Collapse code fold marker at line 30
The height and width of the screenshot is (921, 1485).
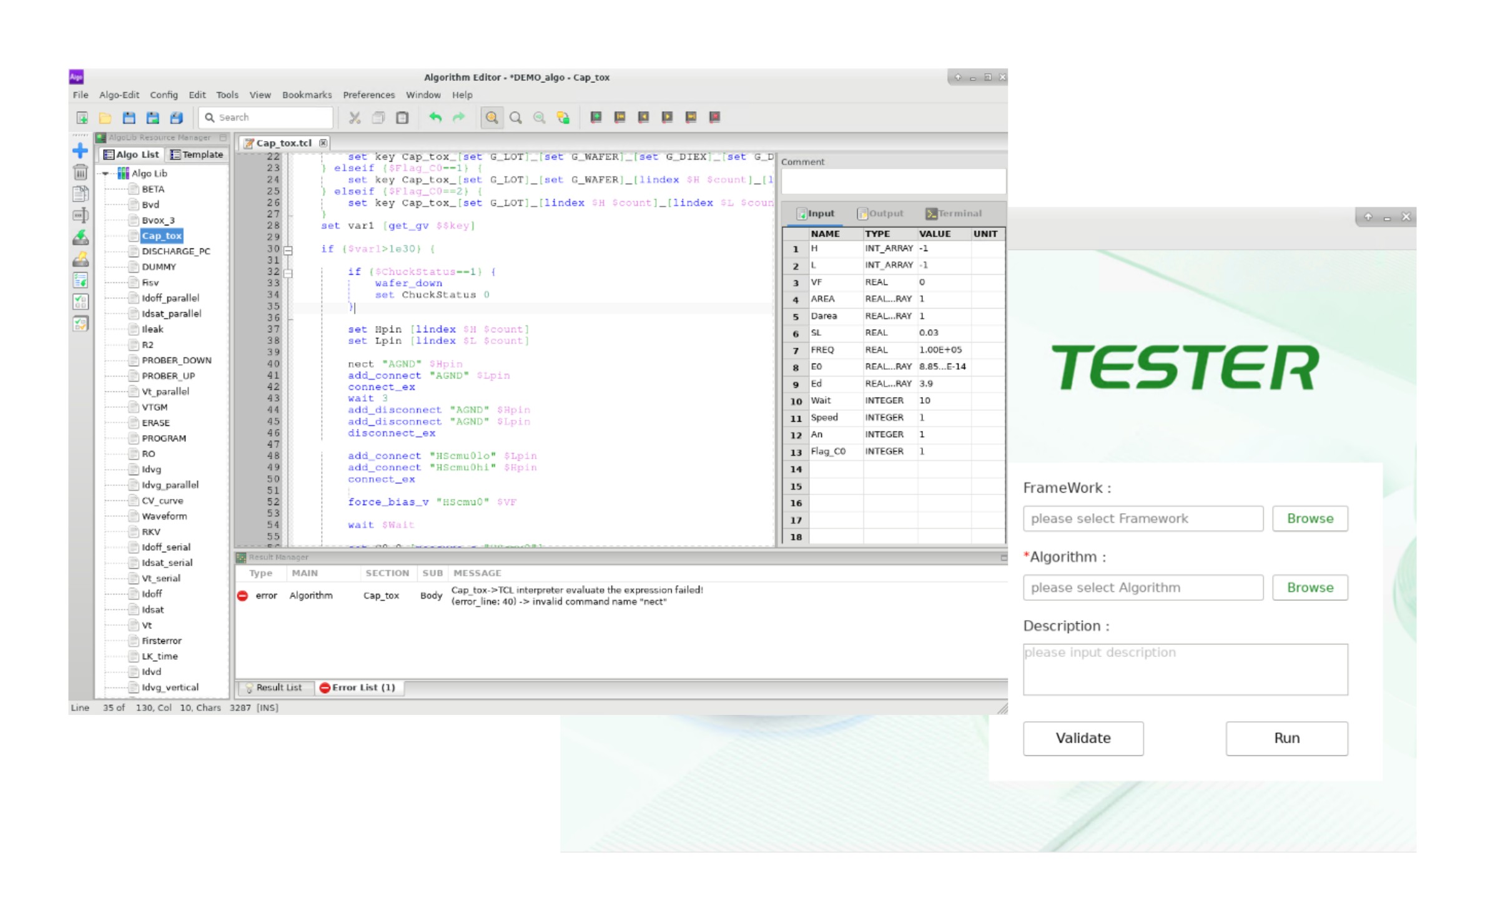click(x=288, y=250)
